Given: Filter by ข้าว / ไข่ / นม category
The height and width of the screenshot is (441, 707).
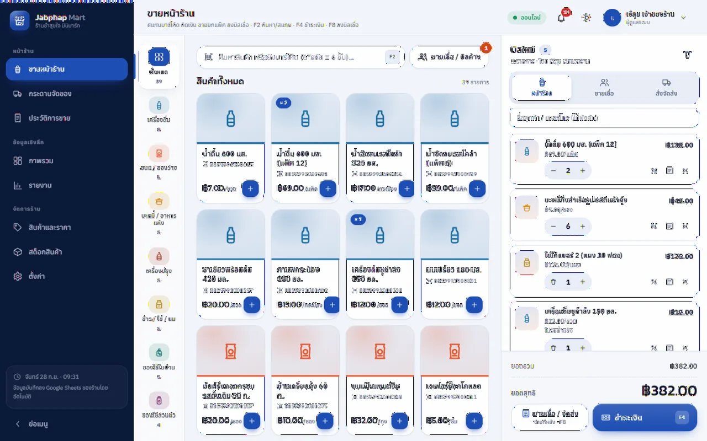Looking at the screenshot, I should tap(159, 314).
